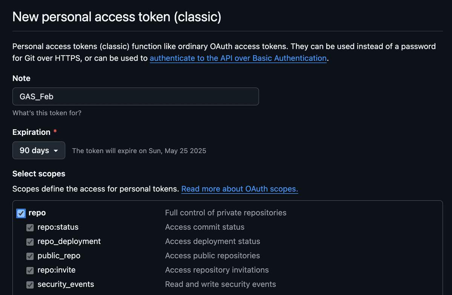452x295 pixels.
Task: Click the "Note" field label
Action: (21, 78)
